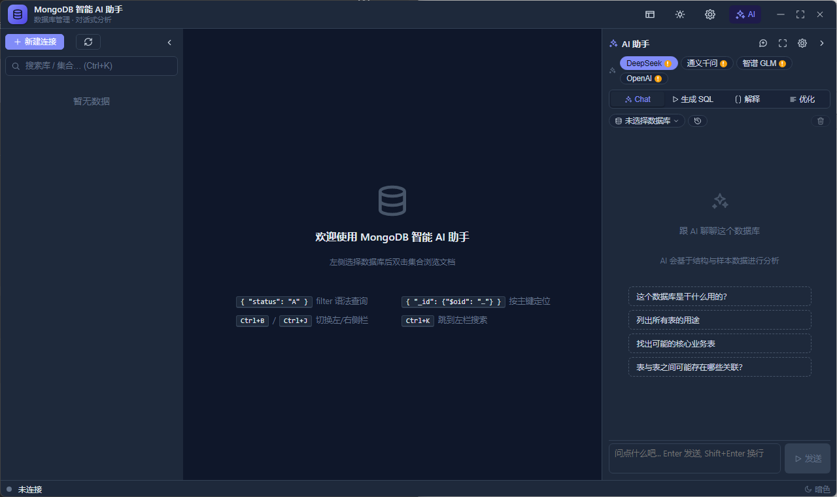Toggle the AI panel button in title bar
Viewport: 837px width, 497px height.
click(745, 14)
